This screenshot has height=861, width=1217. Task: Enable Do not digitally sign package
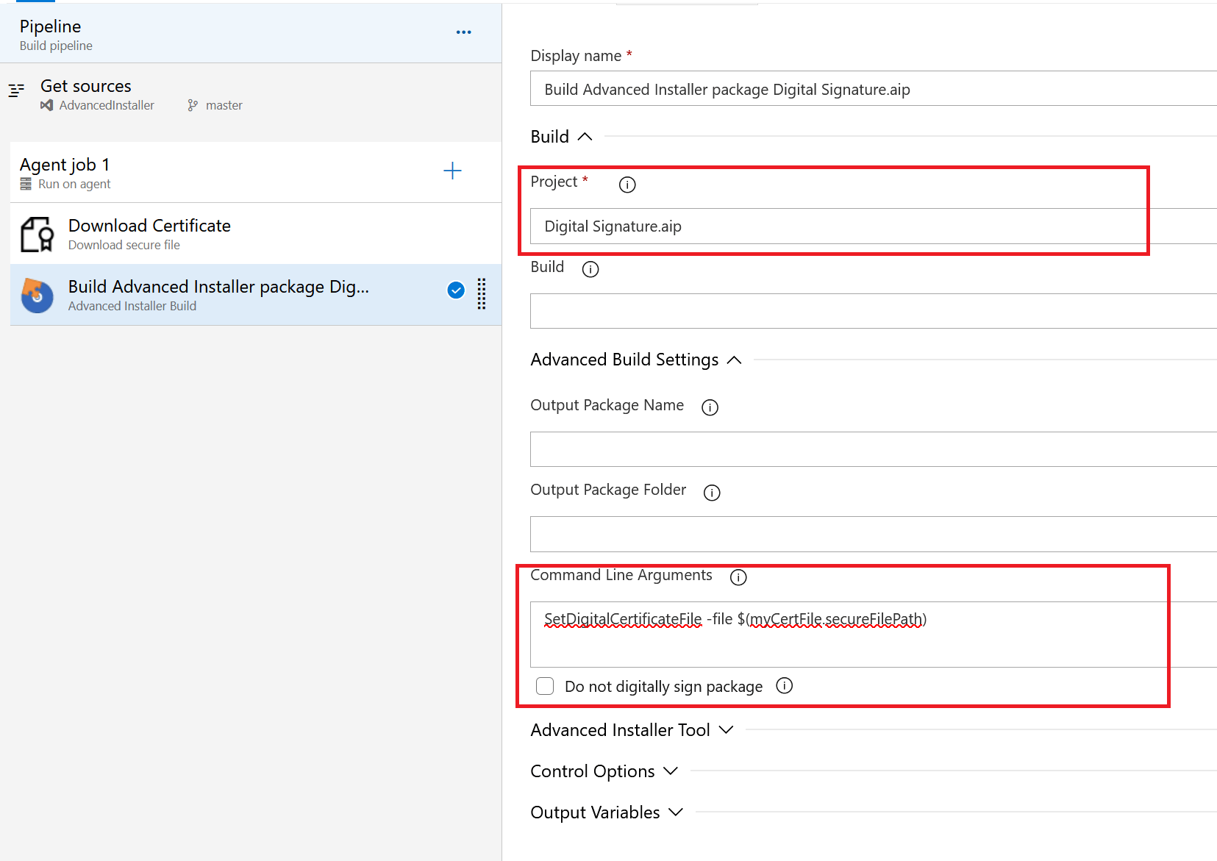coord(545,686)
